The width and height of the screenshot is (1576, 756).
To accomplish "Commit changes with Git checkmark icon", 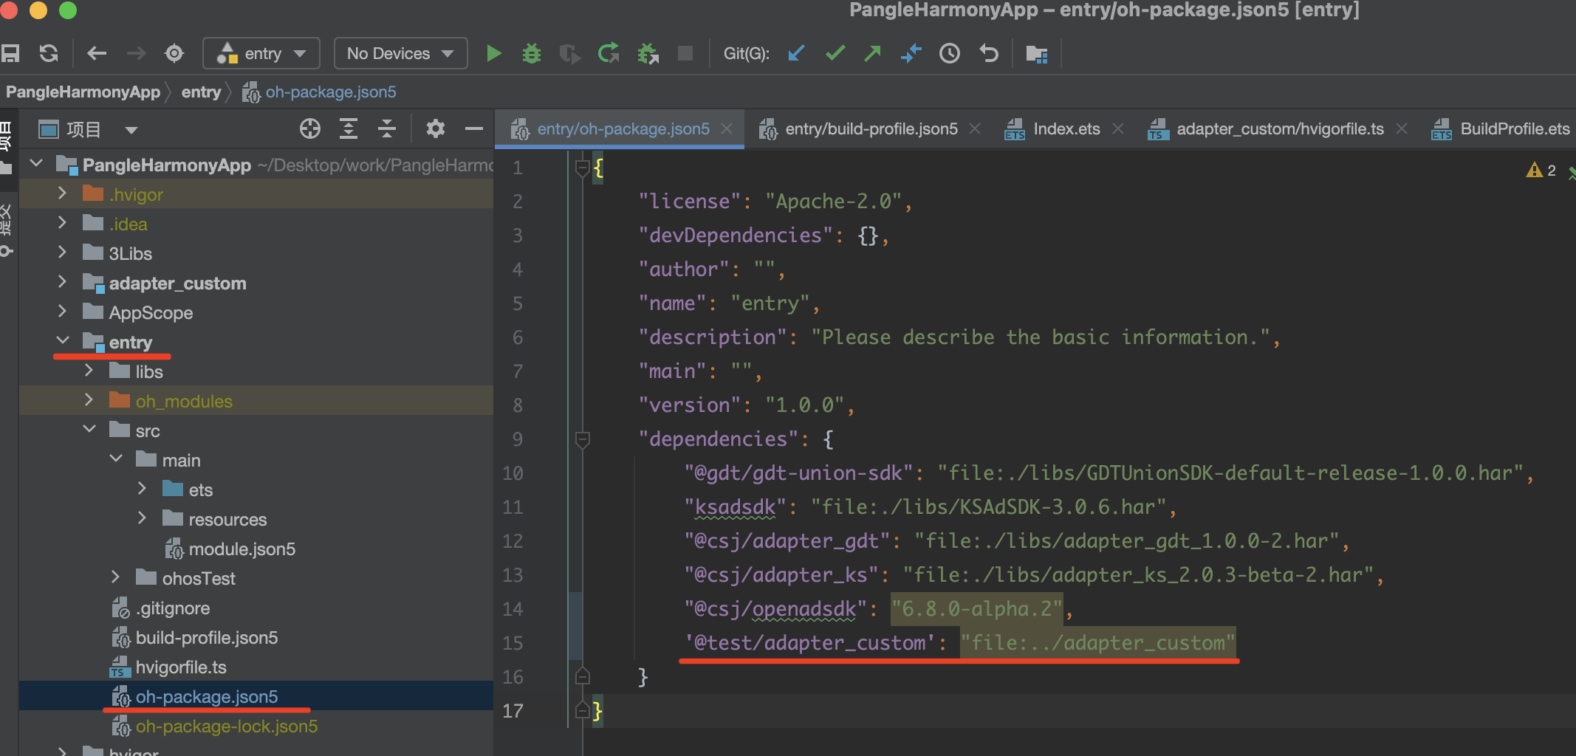I will pyautogui.click(x=835, y=53).
